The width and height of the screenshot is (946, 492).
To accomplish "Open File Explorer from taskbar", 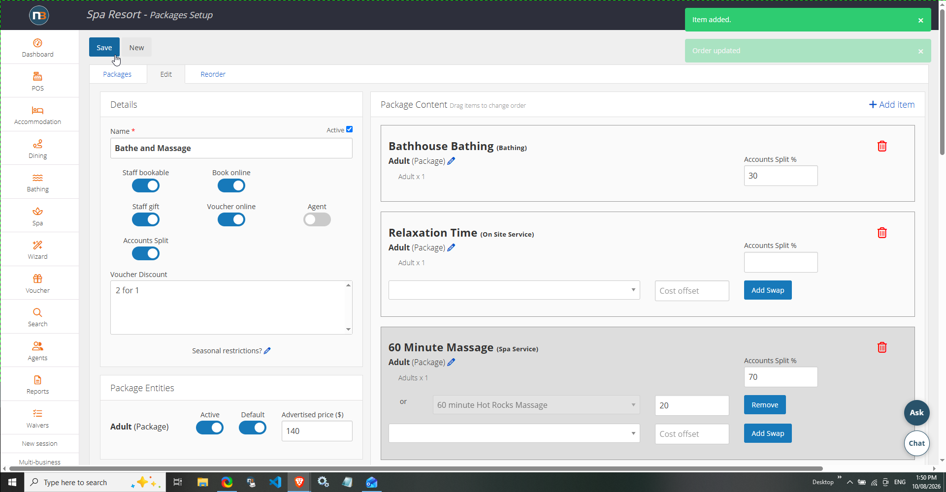I will click(x=202, y=482).
